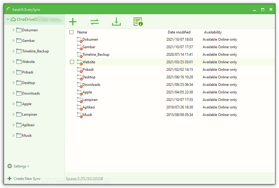This screenshot has width=279, height=188.
Task: Click the Gambar folder icon in file list
Action: (x=79, y=47)
